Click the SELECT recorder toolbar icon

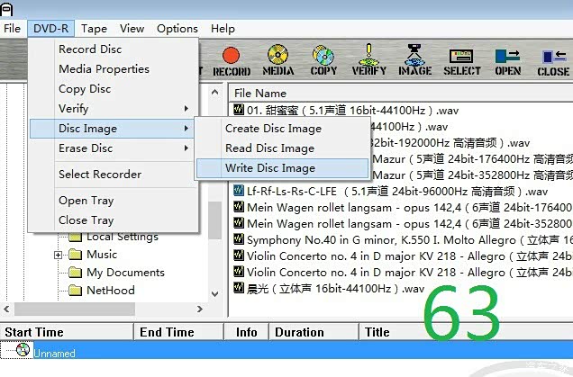[x=461, y=59]
